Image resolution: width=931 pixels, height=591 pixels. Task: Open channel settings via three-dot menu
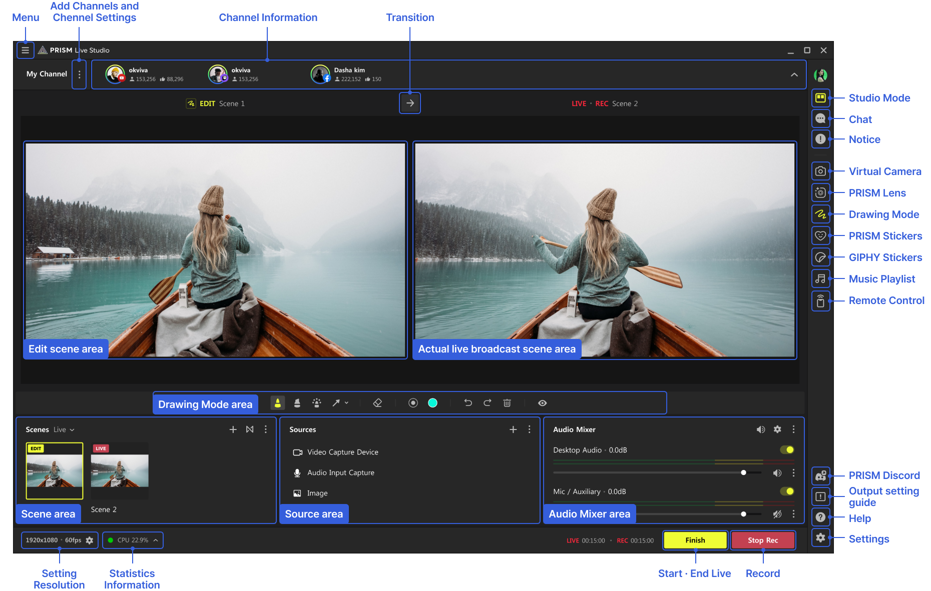click(x=79, y=74)
